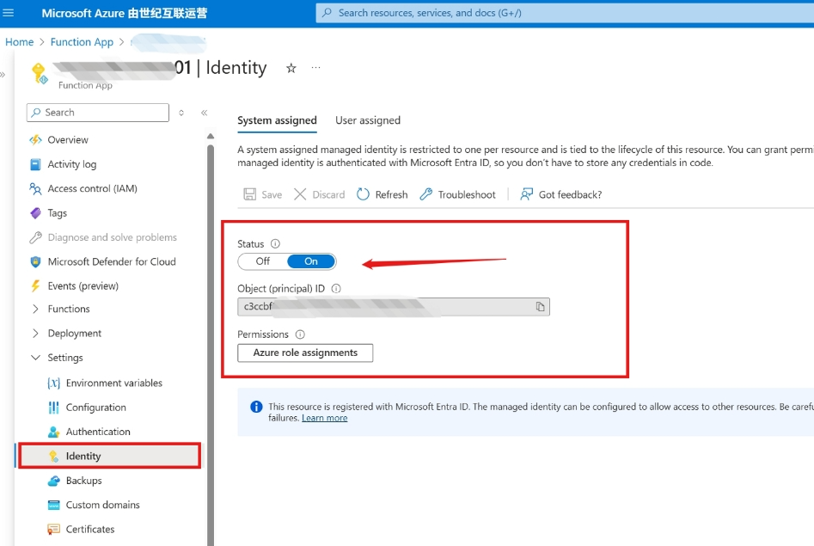Click Got feedback? button
Screen dimensions: 814x546
click(x=561, y=194)
